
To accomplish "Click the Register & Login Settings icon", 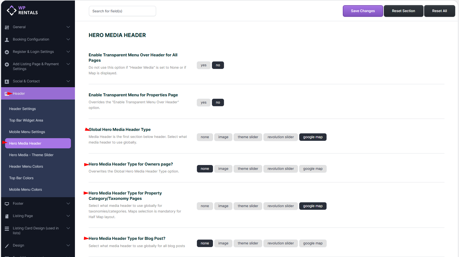I will point(7,52).
